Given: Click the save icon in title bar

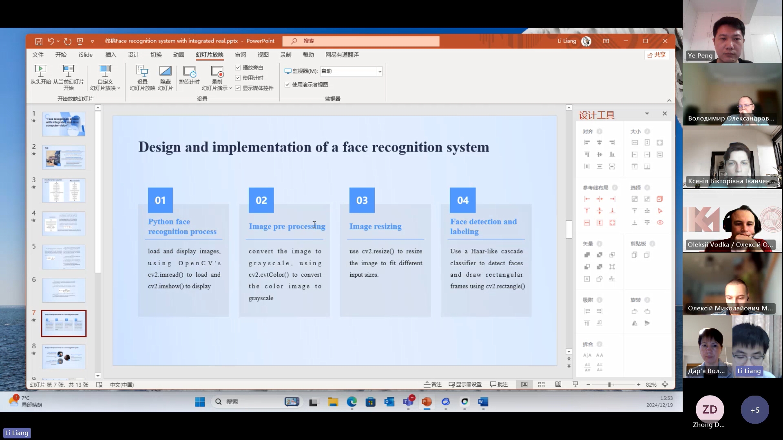Looking at the screenshot, I should (39, 41).
